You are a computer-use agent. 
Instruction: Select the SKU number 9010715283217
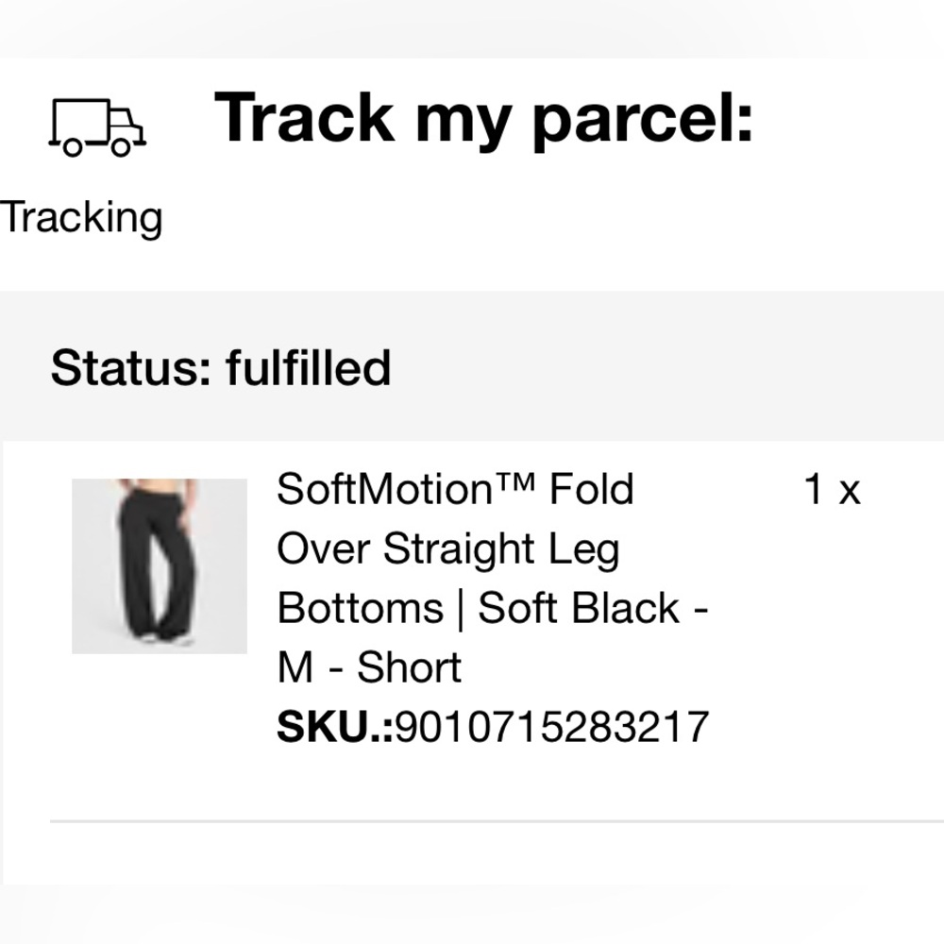(551, 727)
